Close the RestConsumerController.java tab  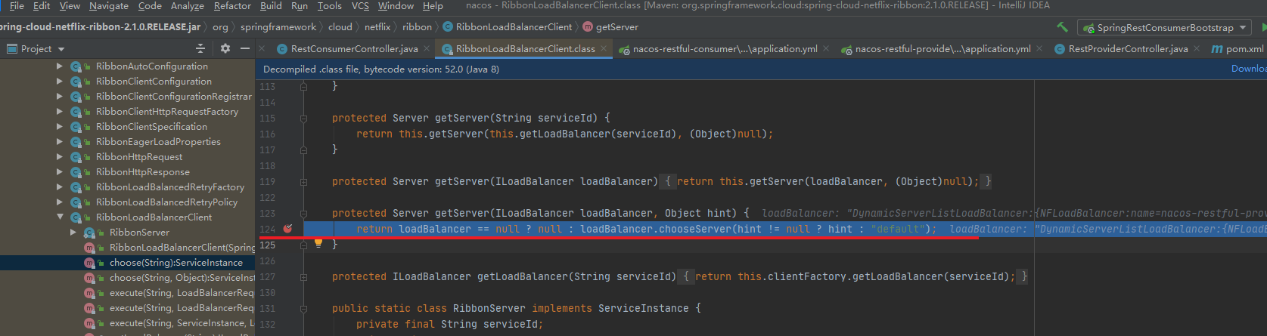point(427,48)
